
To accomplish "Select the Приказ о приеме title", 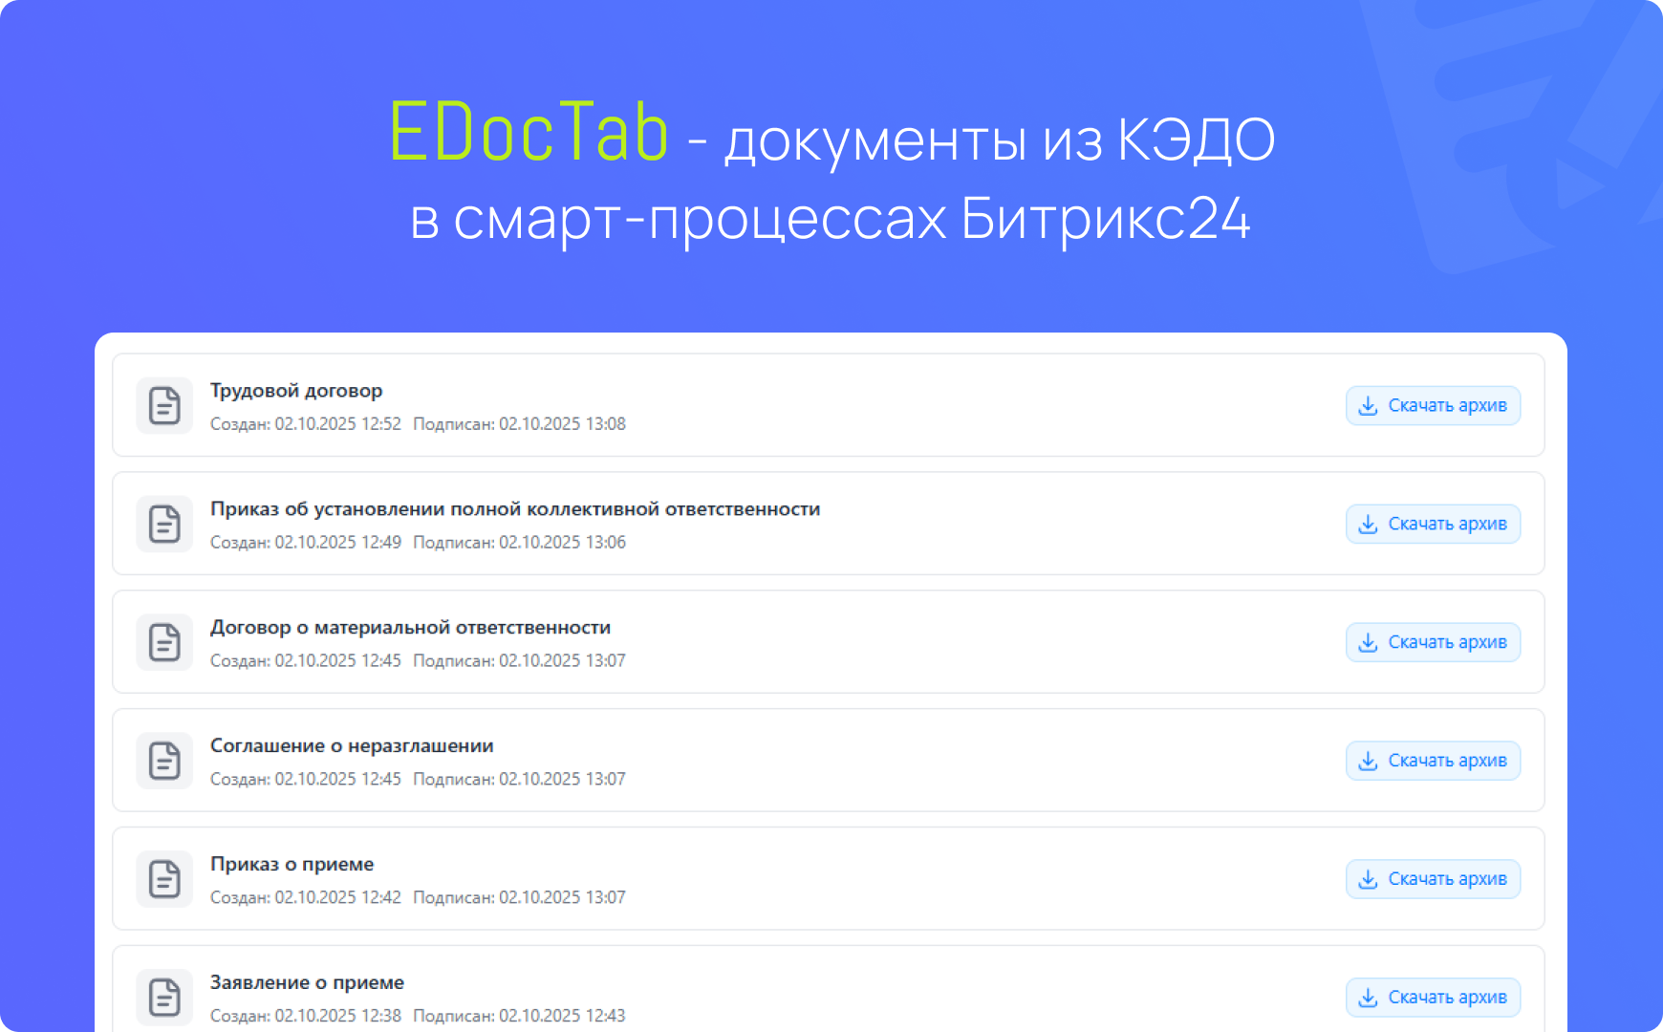I will [x=292, y=865].
